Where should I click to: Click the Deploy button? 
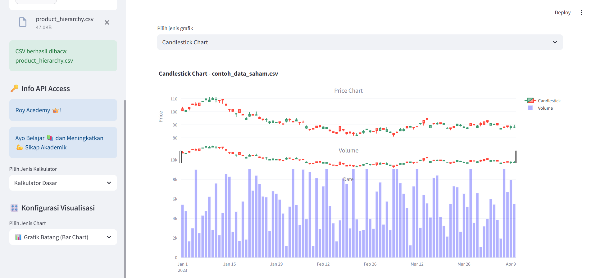click(x=562, y=13)
